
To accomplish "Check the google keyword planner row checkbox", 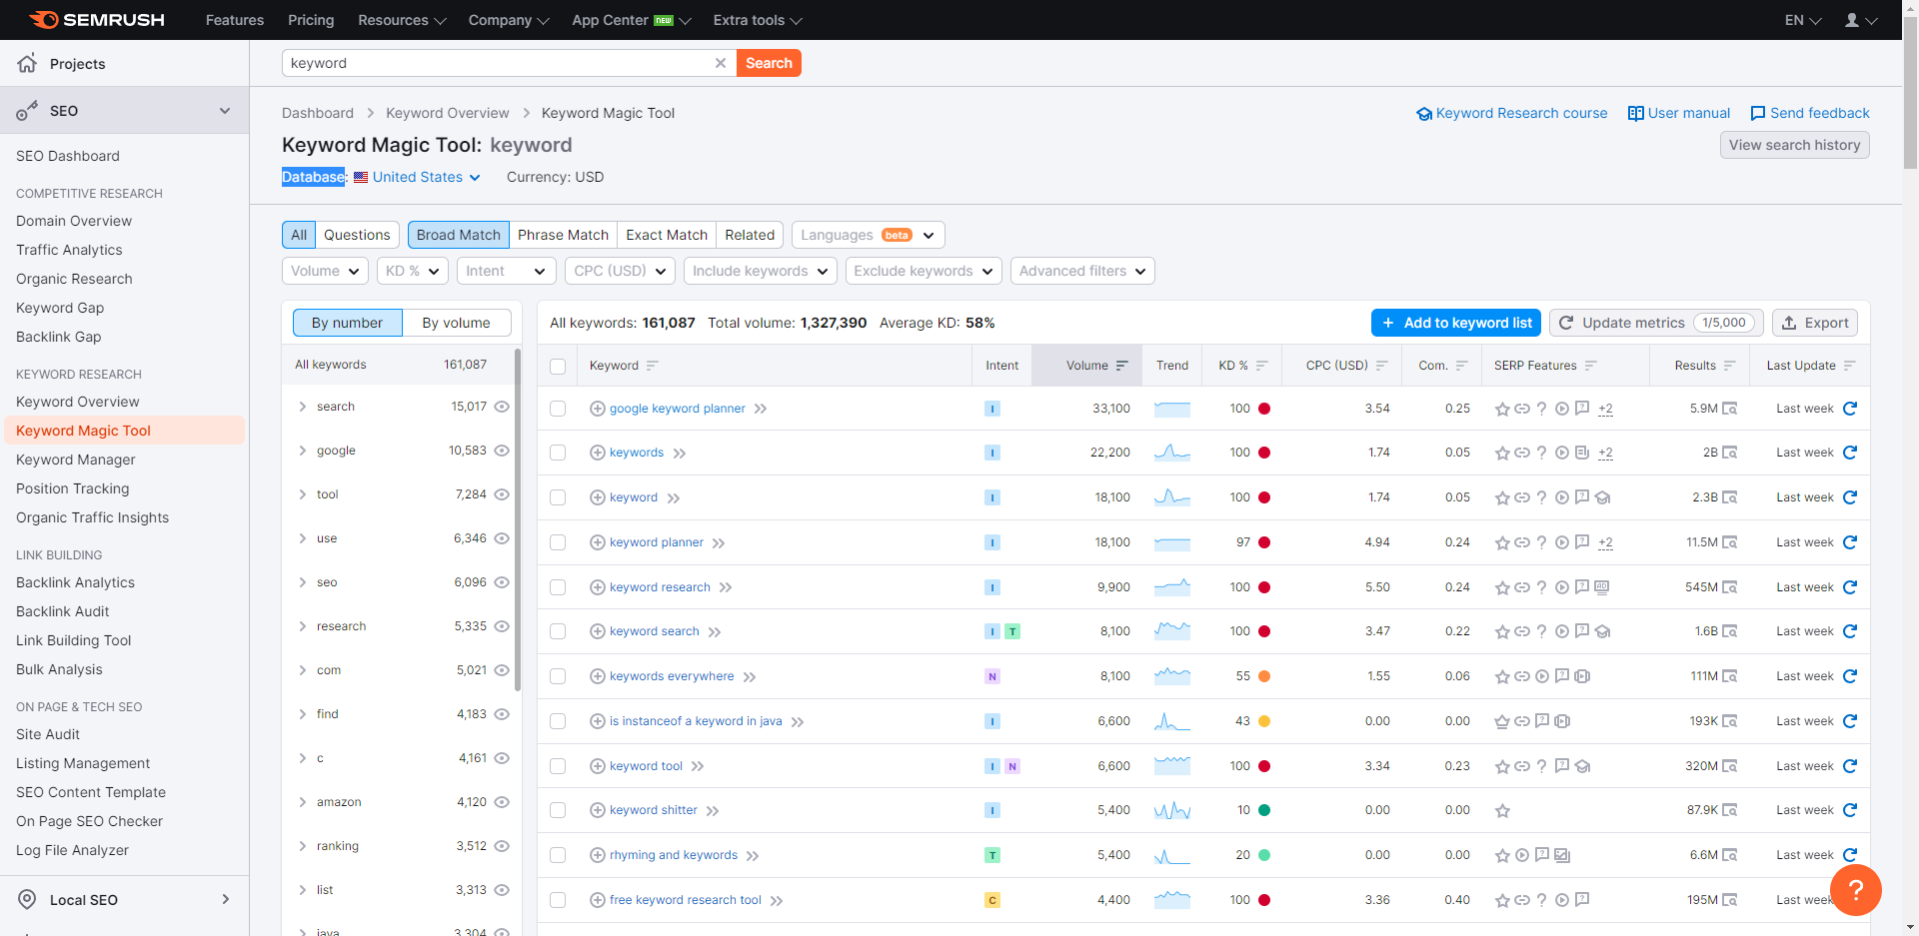I will click(558, 409).
